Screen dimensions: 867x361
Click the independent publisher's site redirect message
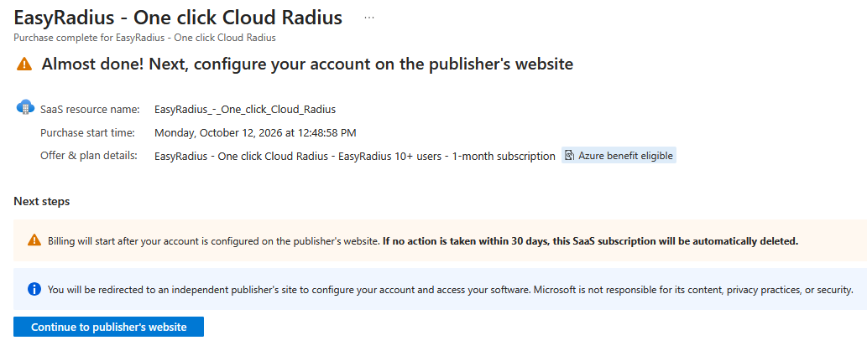[450, 289]
